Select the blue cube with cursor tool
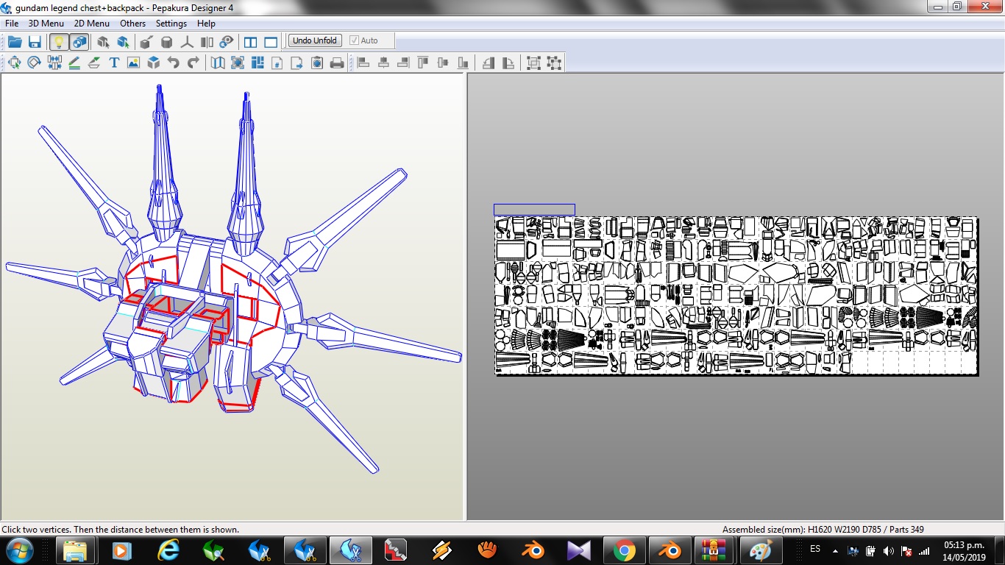 click(x=124, y=41)
